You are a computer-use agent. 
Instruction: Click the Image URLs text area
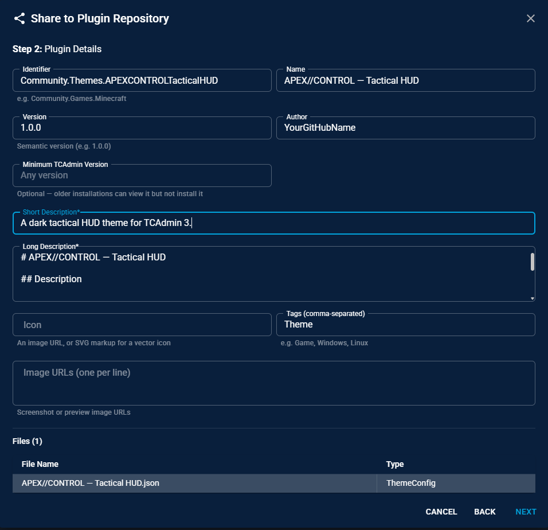point(273,383)
